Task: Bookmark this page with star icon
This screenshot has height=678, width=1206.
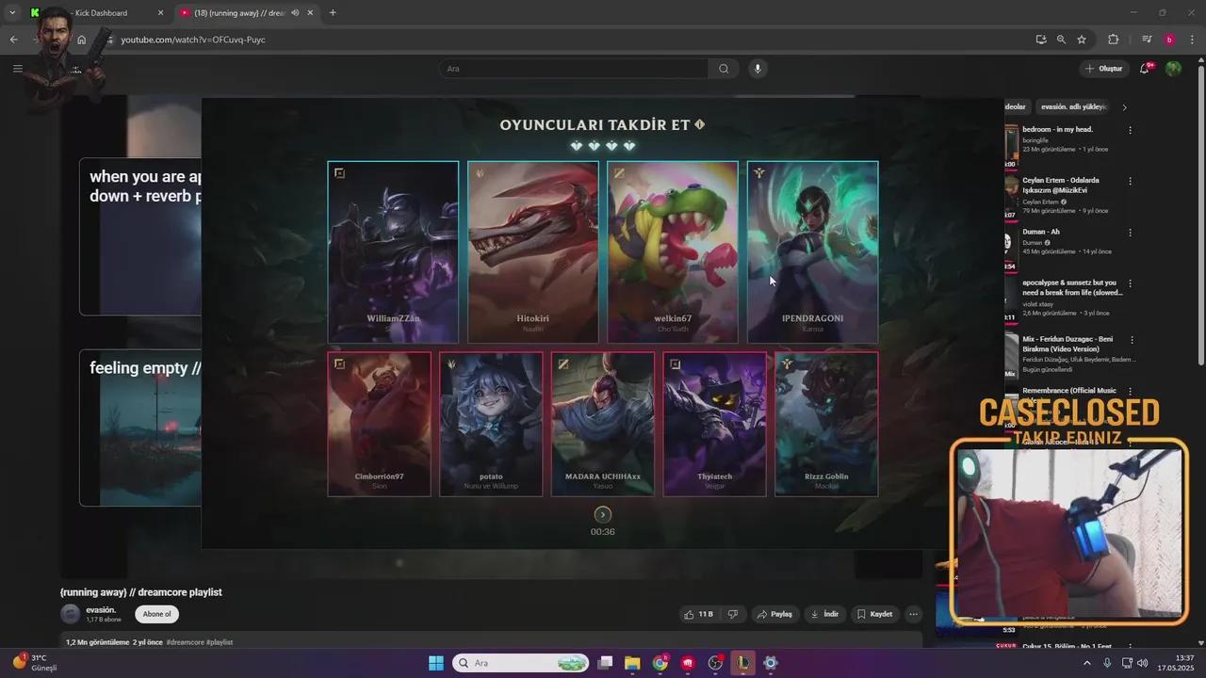Action: pos(1082,40)
